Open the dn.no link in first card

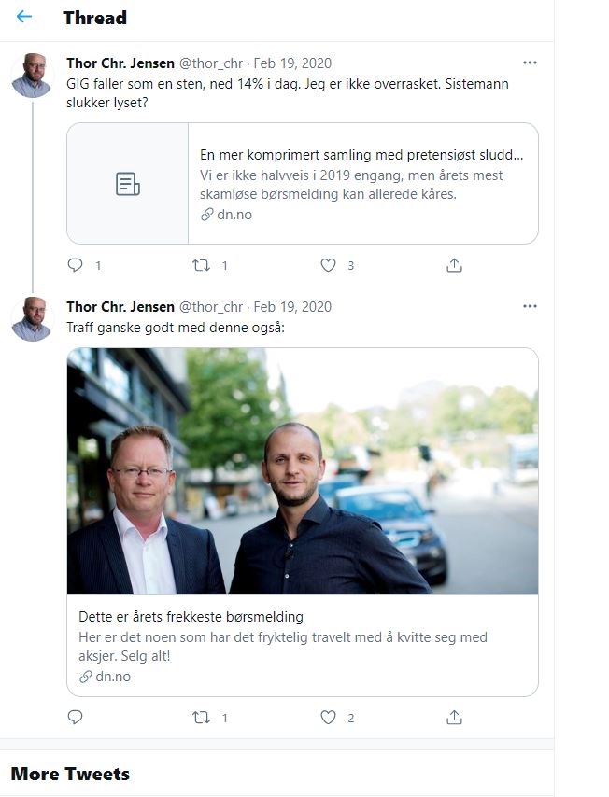click(x=226, y=215)
